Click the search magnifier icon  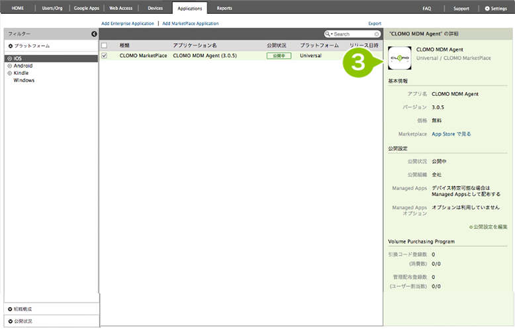coord(328,34)
